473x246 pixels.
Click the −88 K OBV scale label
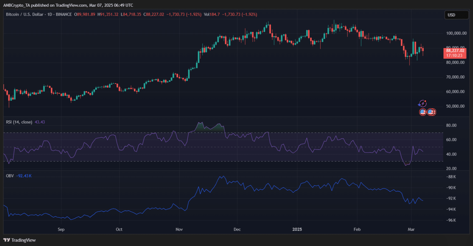point(451,177)
